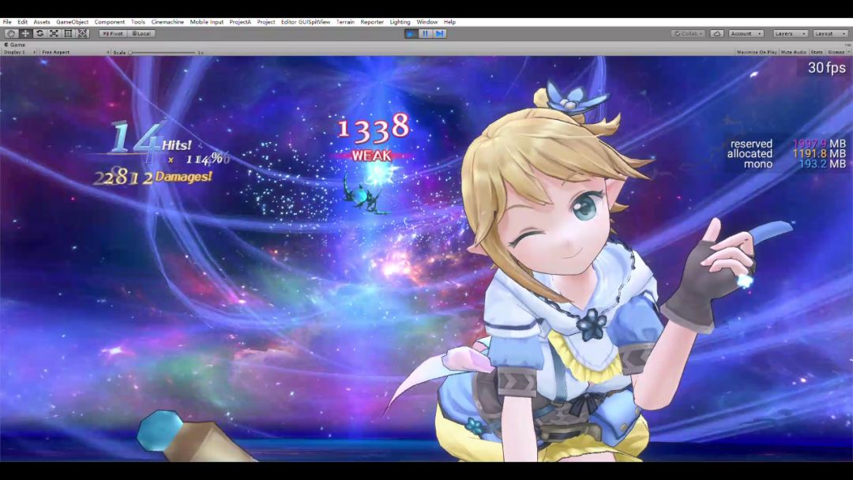
Task: Click the mono memory value
Action: coord(822,164)
